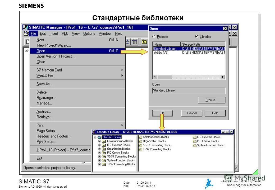Screen dimensions: 275x190
Task: Click Communication Blocks folder icon in right pane
Action: click(x=140, y=137)
